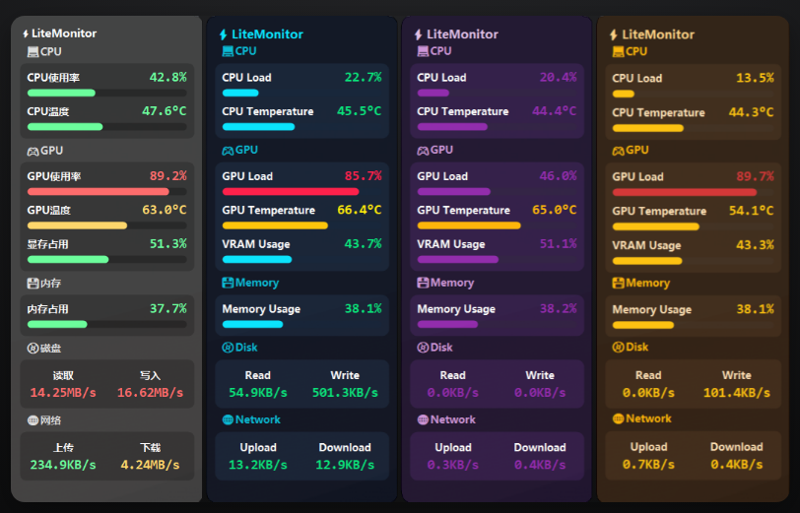Click the yellow Memory Usage progress bar

point(643,325)
